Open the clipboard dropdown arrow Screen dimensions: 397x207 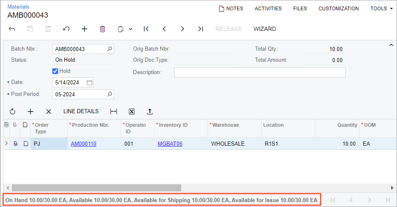[131, 29]
